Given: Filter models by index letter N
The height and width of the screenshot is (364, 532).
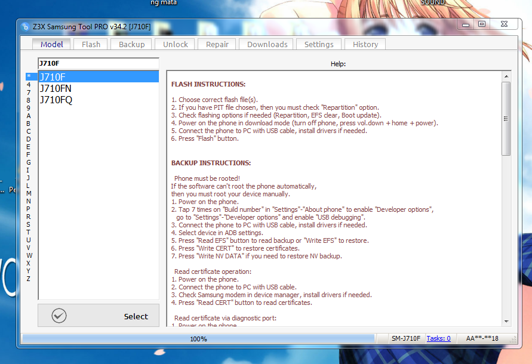Looking at the screenshot, I should click(x=29, y=201).
